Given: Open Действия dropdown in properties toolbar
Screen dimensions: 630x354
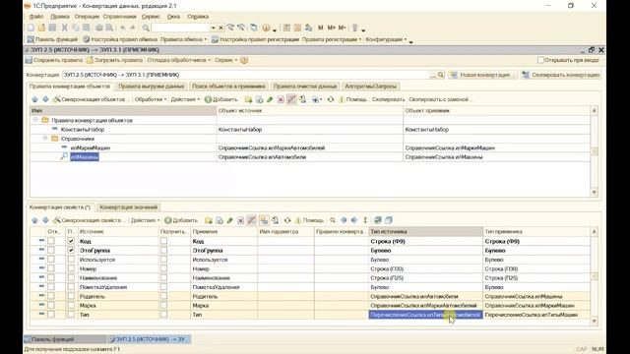Looking at the screenshot, I should [145, 220].
